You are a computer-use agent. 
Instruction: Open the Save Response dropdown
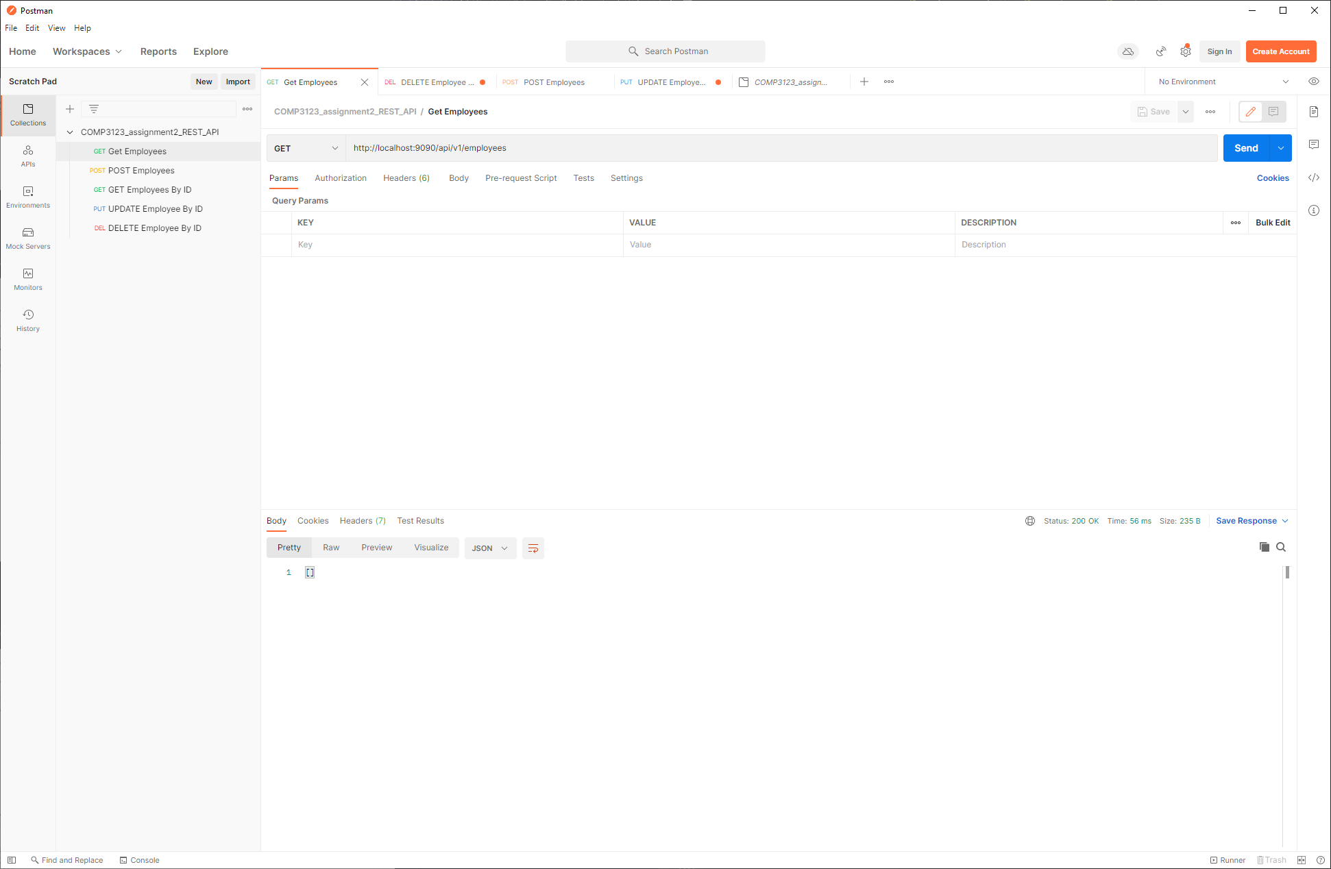[x=1252, y=521]
